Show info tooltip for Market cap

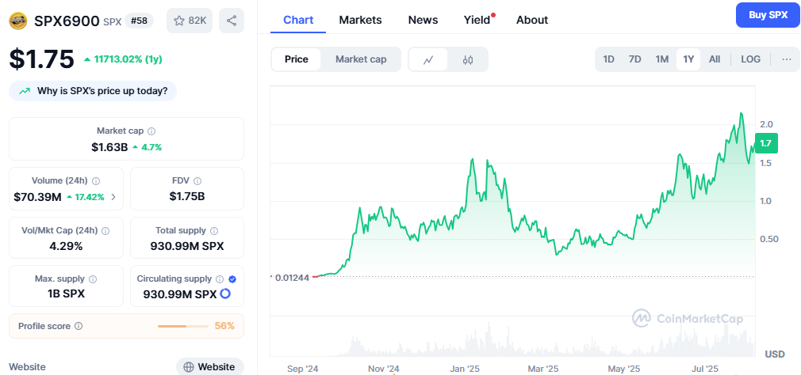coord(151,131)
